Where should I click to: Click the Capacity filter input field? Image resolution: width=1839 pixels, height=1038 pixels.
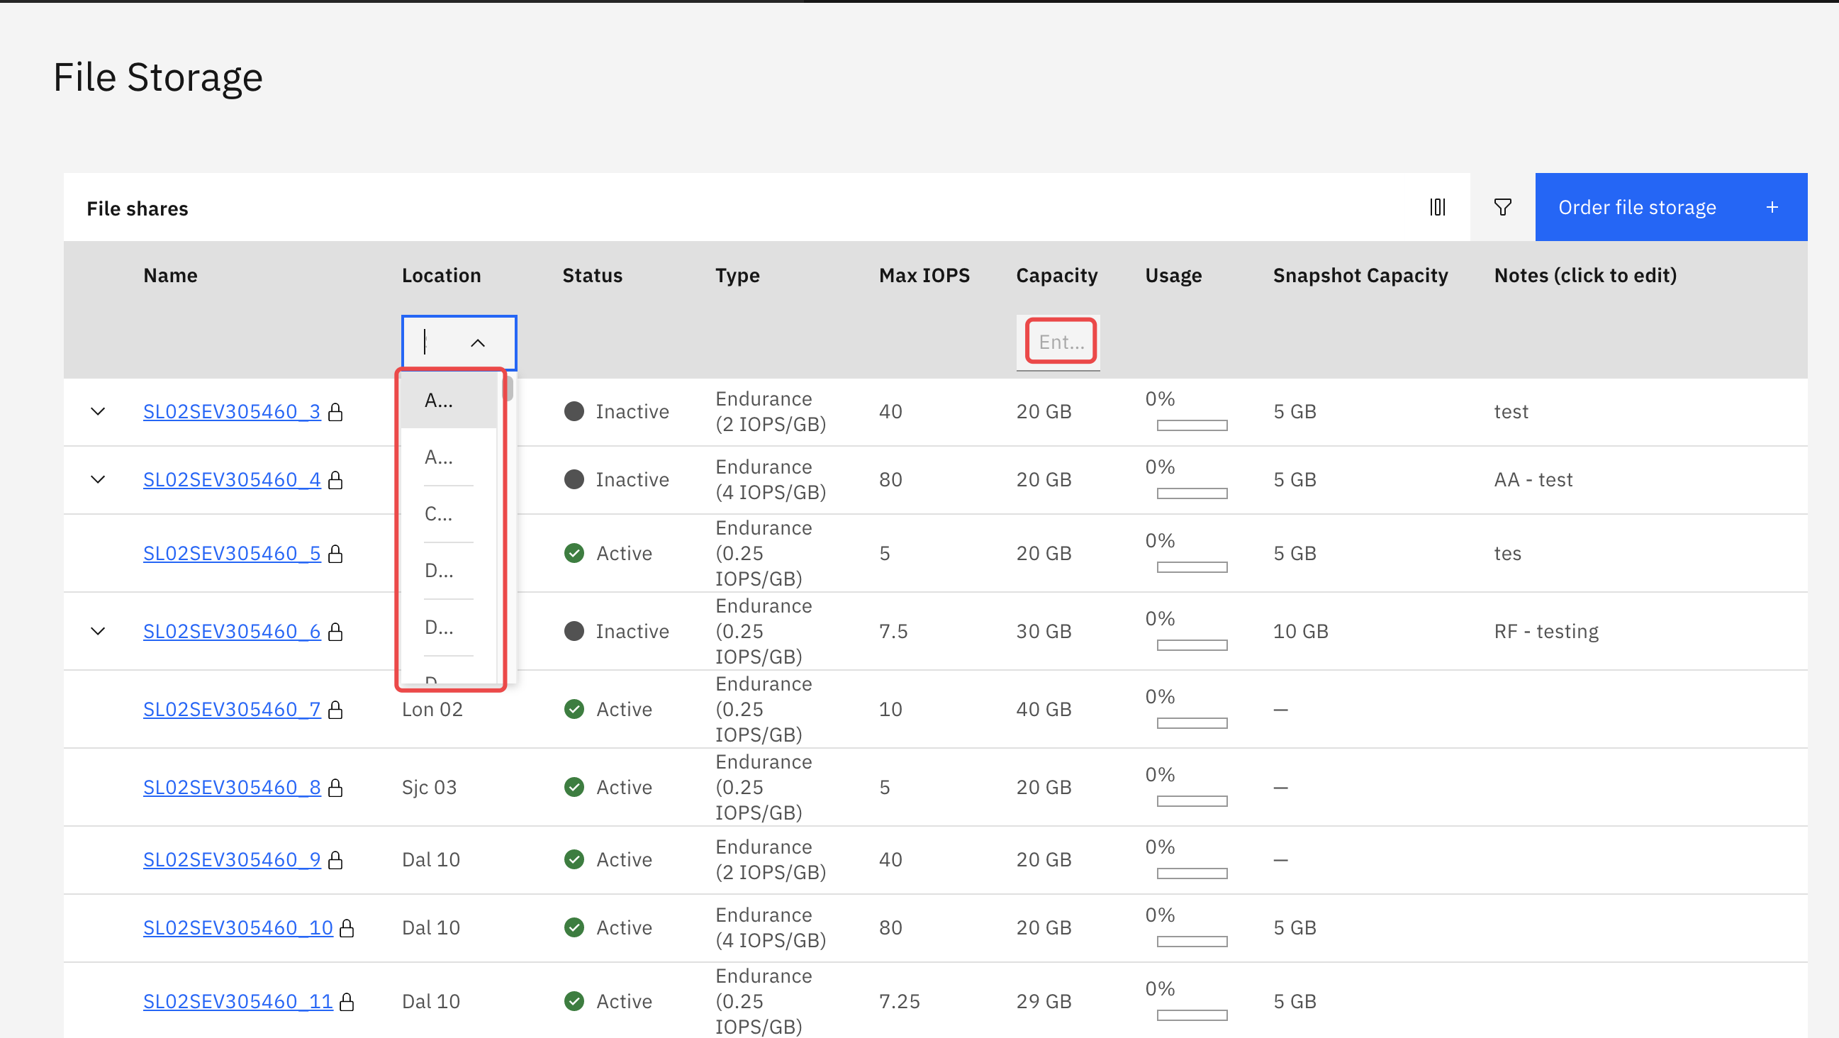[1058, 342]
